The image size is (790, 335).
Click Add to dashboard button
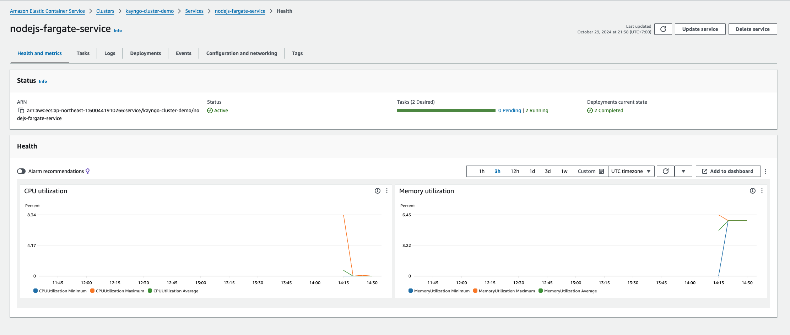728,171
